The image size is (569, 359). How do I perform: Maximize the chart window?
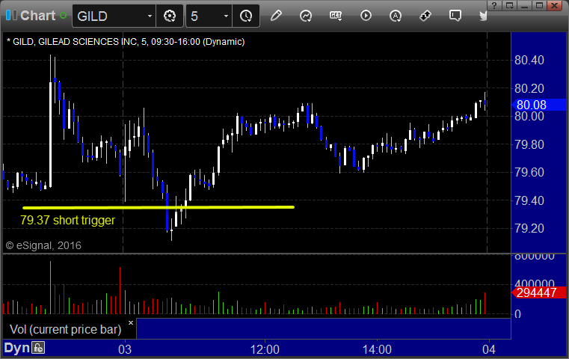tap(540, 5)
